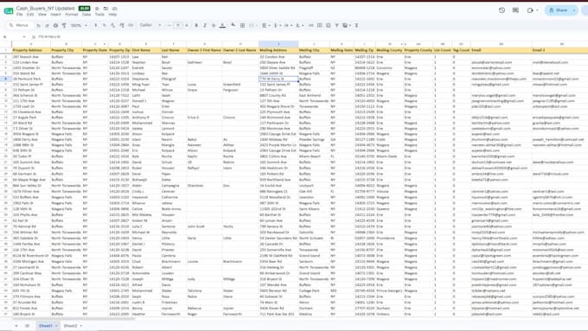Open the View menu
This screenshot has height=331, width=588.
42,14
